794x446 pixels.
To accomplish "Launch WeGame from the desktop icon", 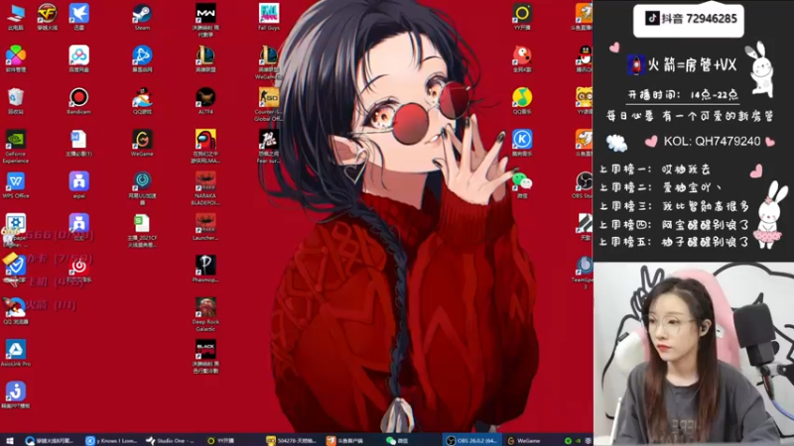I will click(x=142, y=143).
